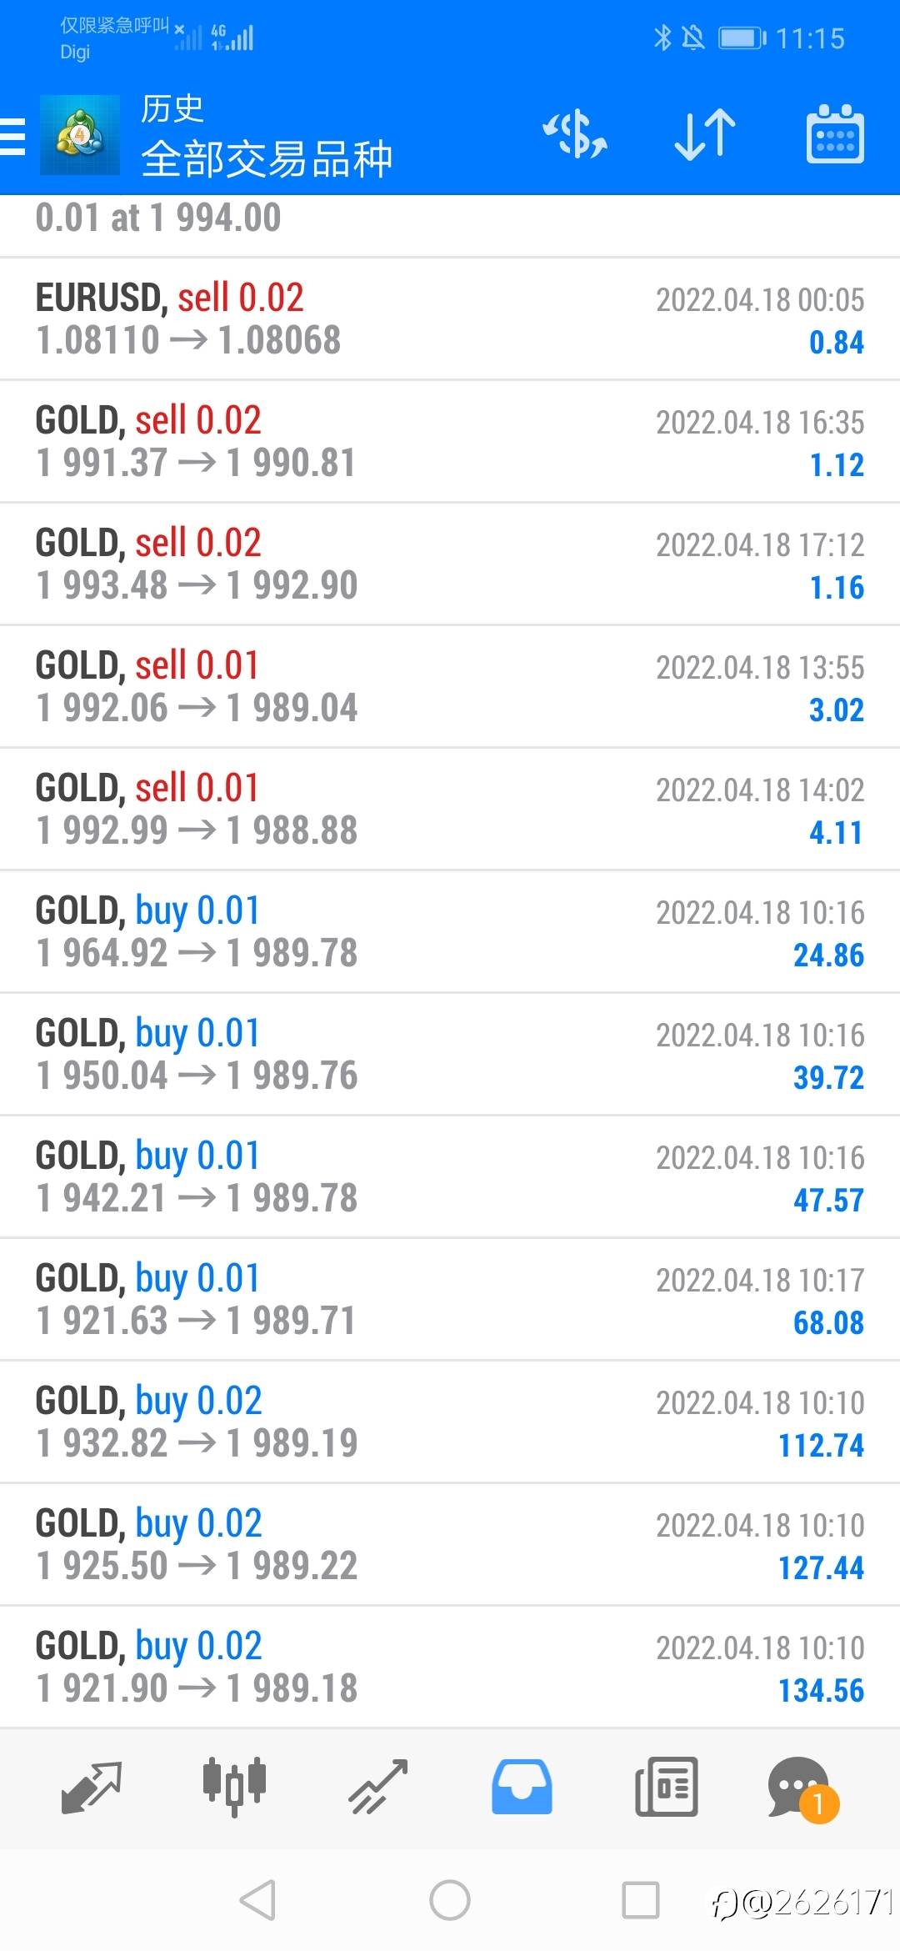Tap the 全部交易品种 header title
The height and width of the screenshot is (1951, 900).
point(267,159)
